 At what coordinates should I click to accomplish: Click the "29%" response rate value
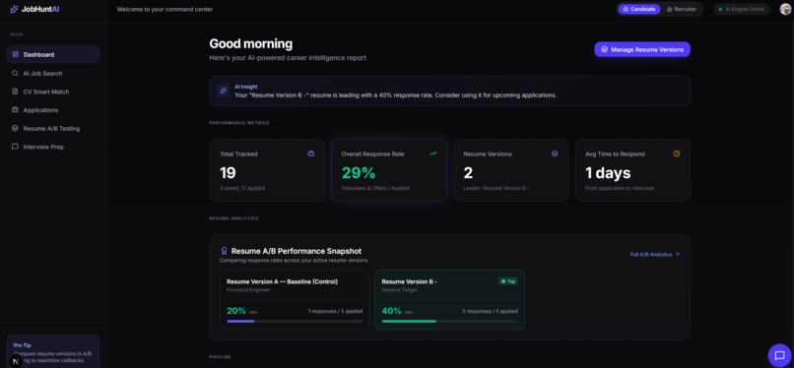(x=359, y=173)
